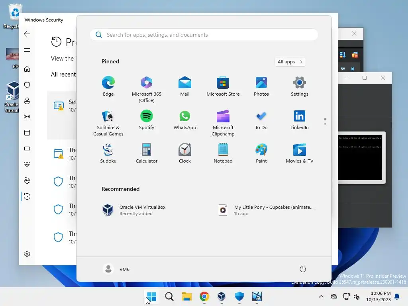Open App & browser control icon
The width and height of the screenshot is (408, 306).
[27, 133]
